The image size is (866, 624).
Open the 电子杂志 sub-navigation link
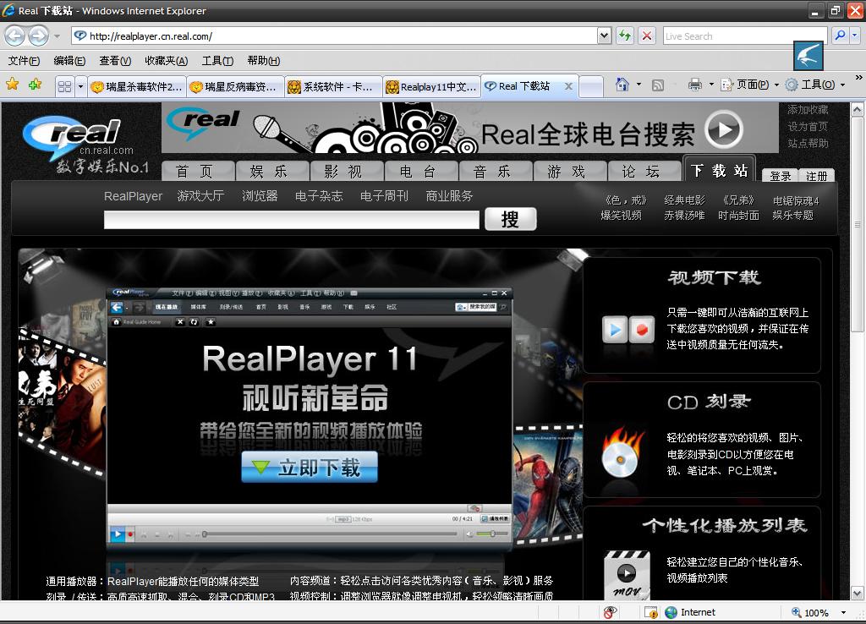[x=319, y=196]
